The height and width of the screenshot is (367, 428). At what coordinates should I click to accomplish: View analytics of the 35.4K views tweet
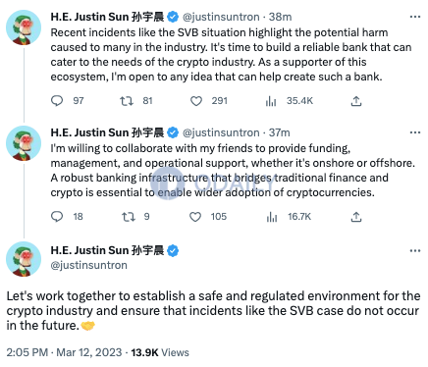coord(271,101)
